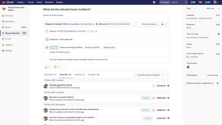This screenshot has height=125, width=222.
Task: Open commit hash 347e9a16 in commits list
Action: click(x=161, y=86)
